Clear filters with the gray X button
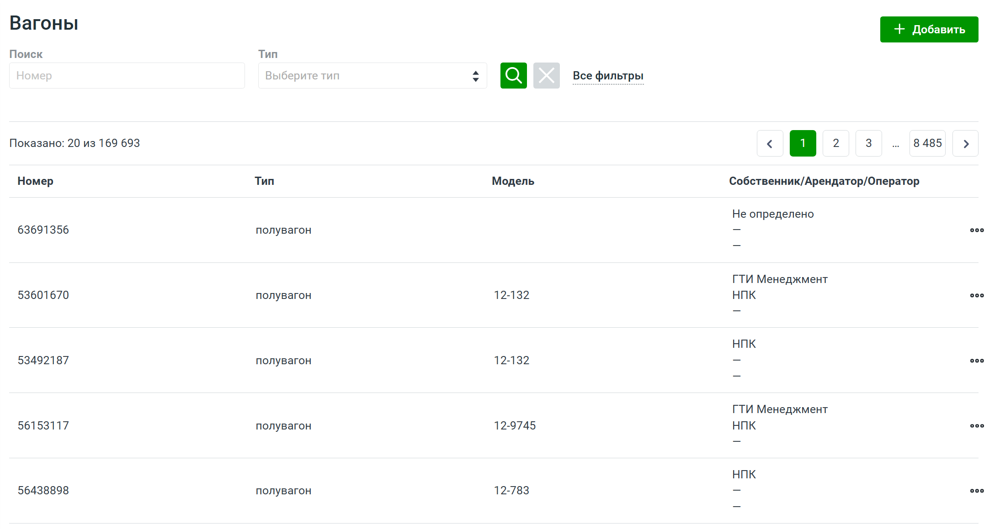The height and width of the screenshot is (529, 1000). tap(546, 76)
